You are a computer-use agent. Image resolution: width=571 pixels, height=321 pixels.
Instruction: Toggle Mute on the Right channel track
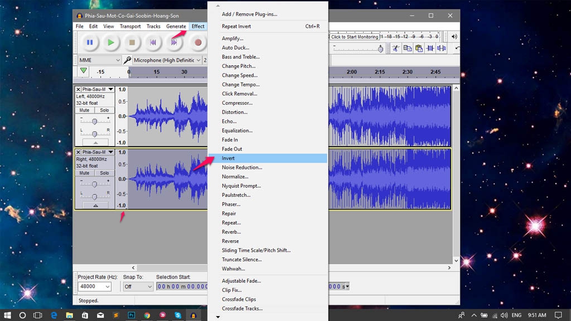click(84, 173)
